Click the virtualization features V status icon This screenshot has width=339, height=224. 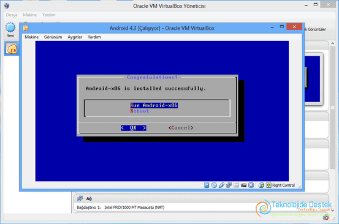pyautogui.click(x=251, y=185)
